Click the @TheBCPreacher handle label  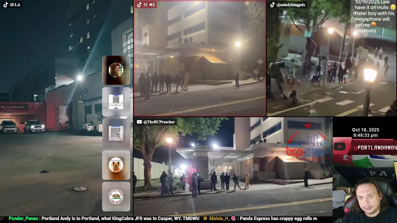pyautogui.click(x=159, y=122)
